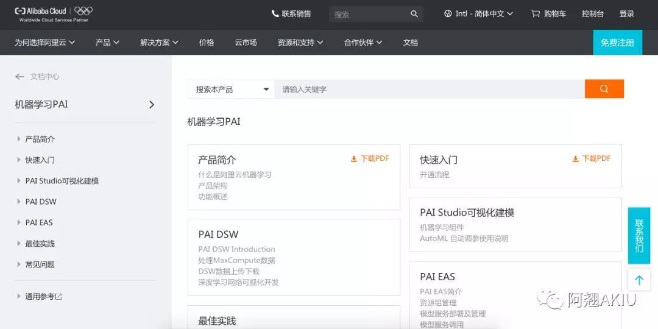Viewport: 658px width, 329px height.
Task: Expand 常见问题 in the sidebar tree
Action: [18, 264]
